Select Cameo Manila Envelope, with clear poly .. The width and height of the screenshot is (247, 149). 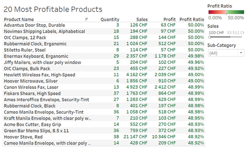coord(47,143)
